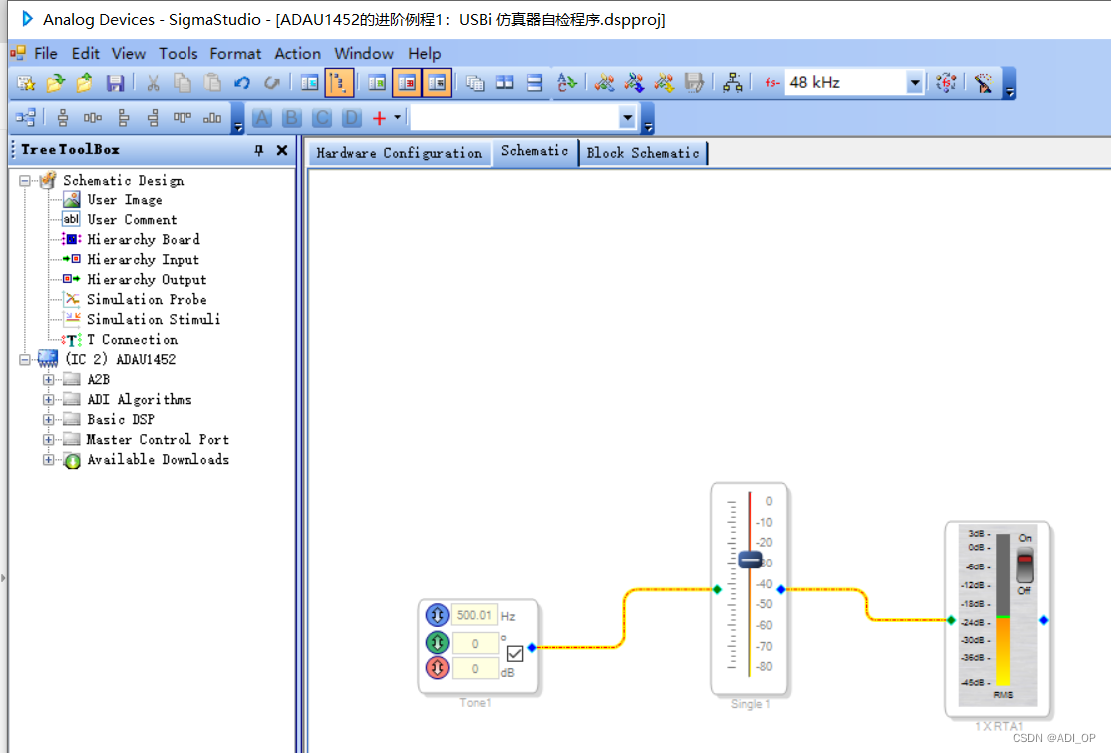Click the A-to-C sort arrow icon
Screen dimensions: 1111x753
click(x=566, y=83)
